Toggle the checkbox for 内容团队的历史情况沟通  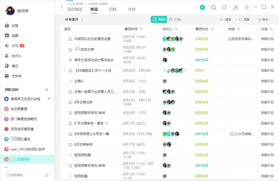(x=71, y=39)
